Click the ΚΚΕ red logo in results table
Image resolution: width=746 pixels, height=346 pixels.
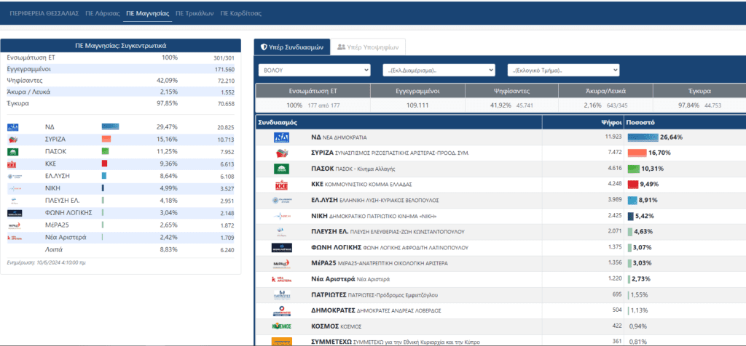(x=282, y=185)
